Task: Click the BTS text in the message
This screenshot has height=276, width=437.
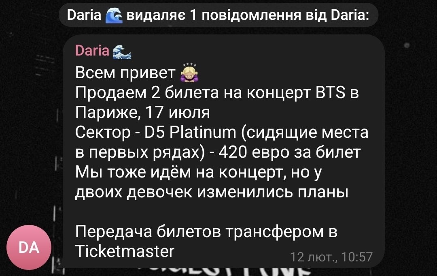Action: [x=331, y=92]
